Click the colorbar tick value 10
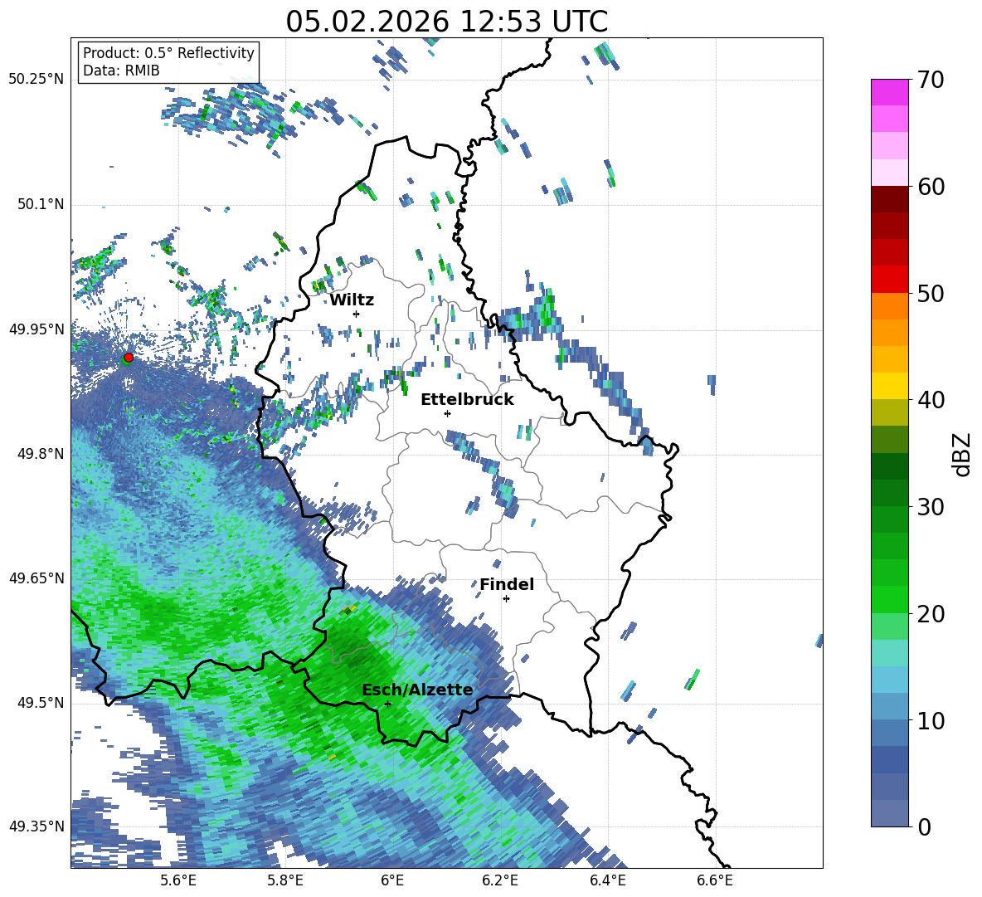 931,721
